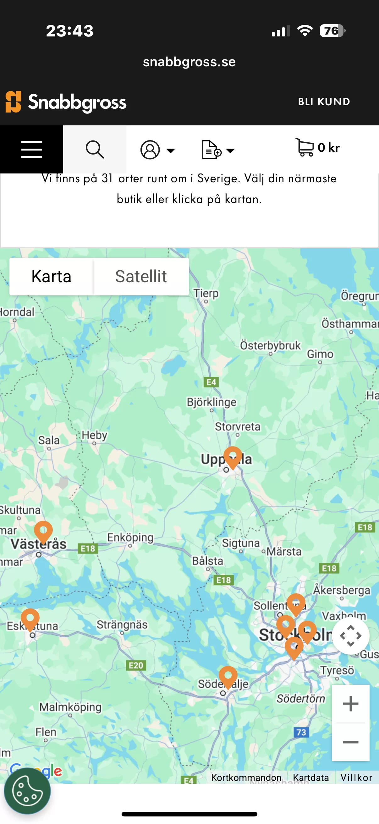The image size is (379, 824).
Task: Switch map to Karta view
Action: tap(51, 276)
